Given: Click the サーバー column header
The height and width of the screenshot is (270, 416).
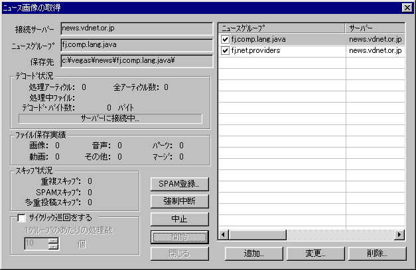Looking at the screenshot, I should coord(376,28).
